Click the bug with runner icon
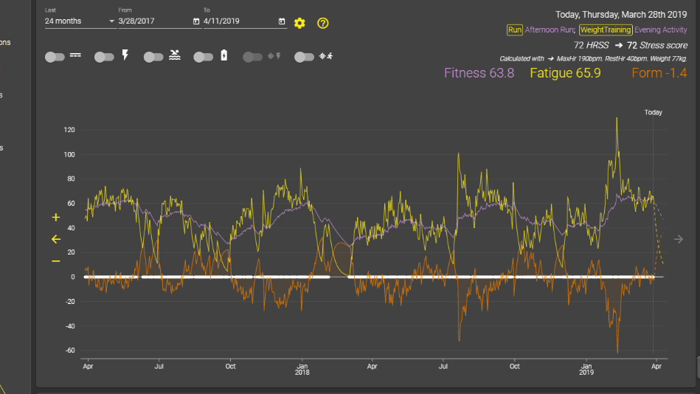Image resolution: width=700 pixels, height=394 pixels. [326, 56]
